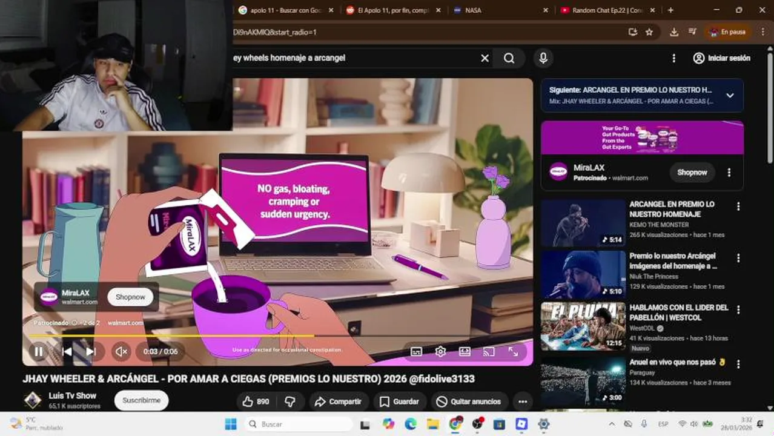774x436 pixels.
Task: Open YouTube settings three-dot menu
Action: pos(673,58)
